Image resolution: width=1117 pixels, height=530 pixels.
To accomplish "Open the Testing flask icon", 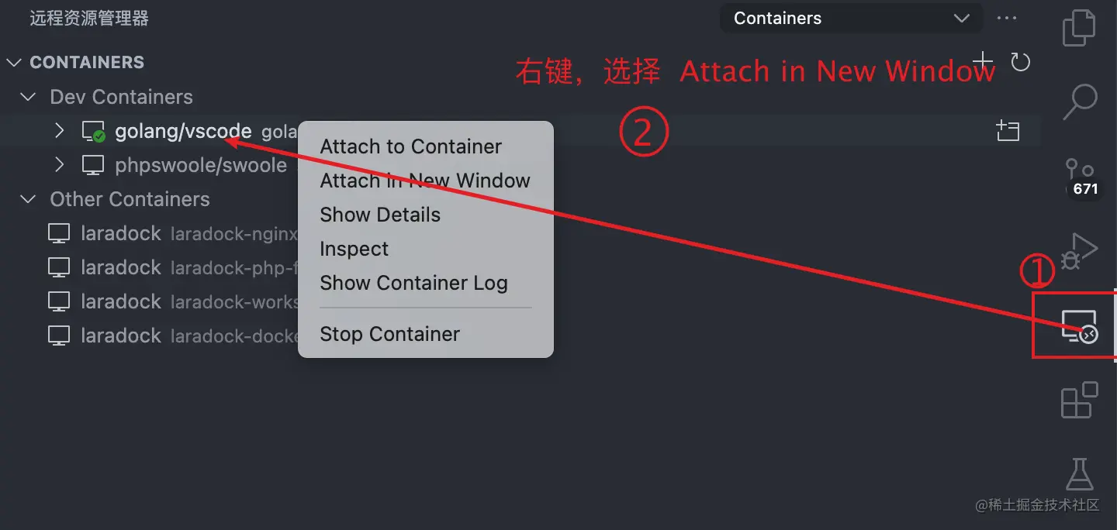I will tap(1079, 473).
